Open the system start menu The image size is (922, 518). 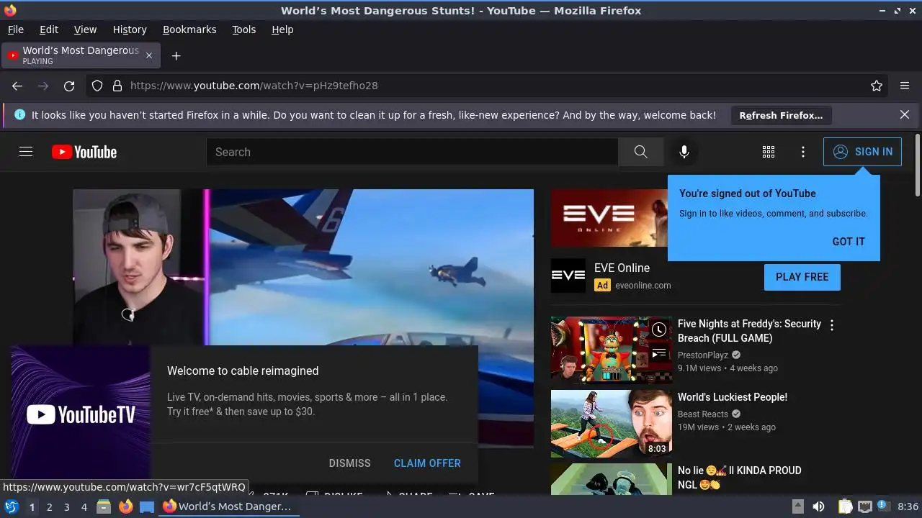click(12, 506)
